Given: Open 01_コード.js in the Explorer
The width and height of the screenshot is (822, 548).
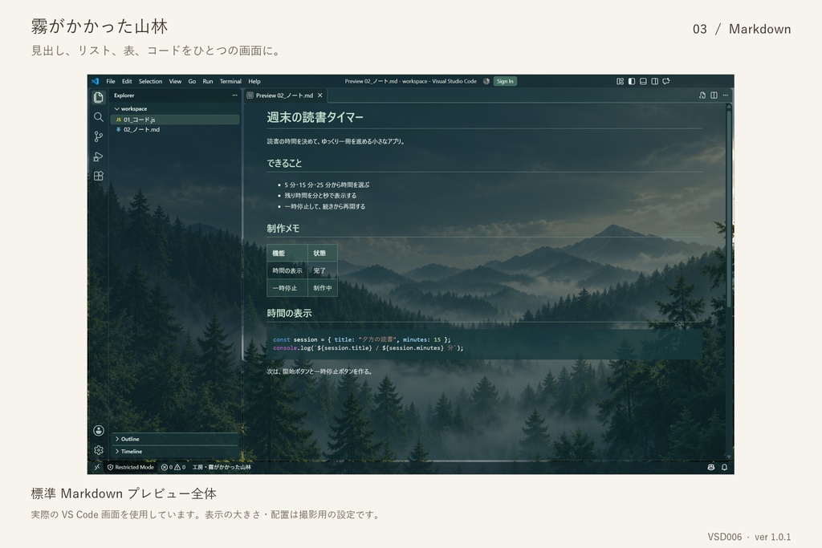Looking at the screenshot, I should point(176,120).
